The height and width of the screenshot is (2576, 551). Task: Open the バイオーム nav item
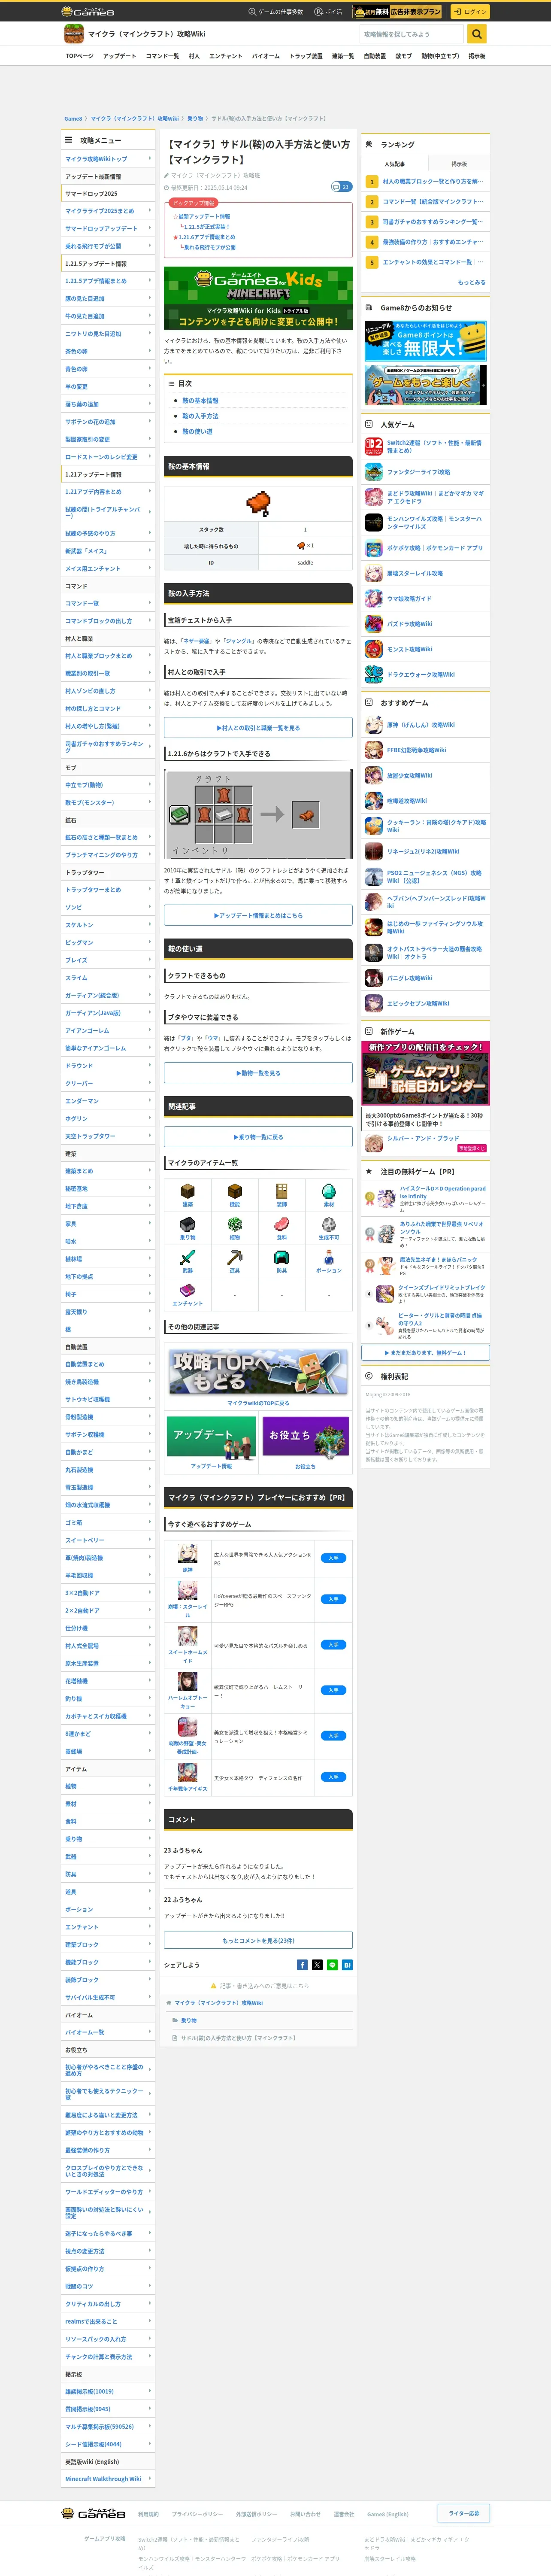click(266, 56)
